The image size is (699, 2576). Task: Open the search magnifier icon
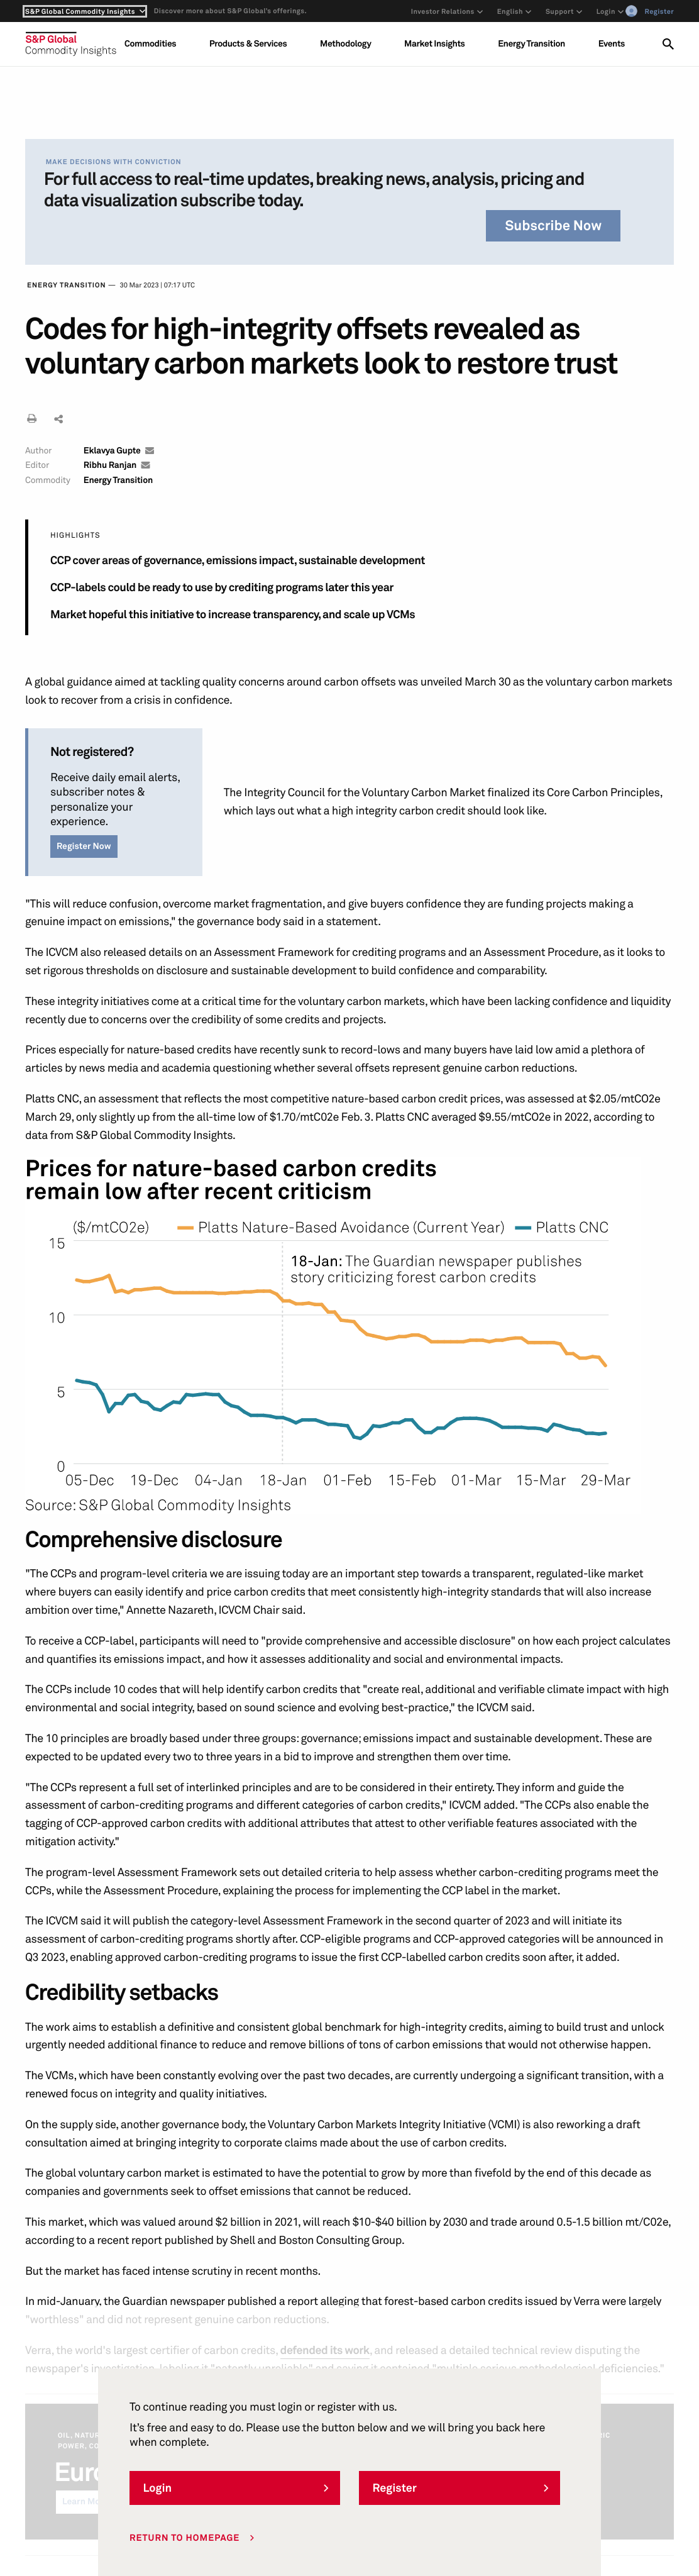(668, 44)
